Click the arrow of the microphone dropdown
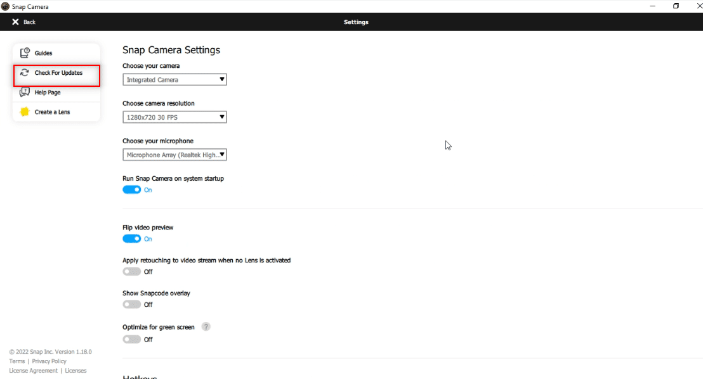 pos(221,155)
